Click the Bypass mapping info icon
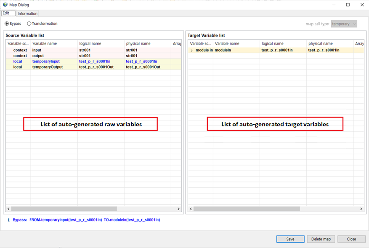This screenshot has width=369, height=248. 8,219
